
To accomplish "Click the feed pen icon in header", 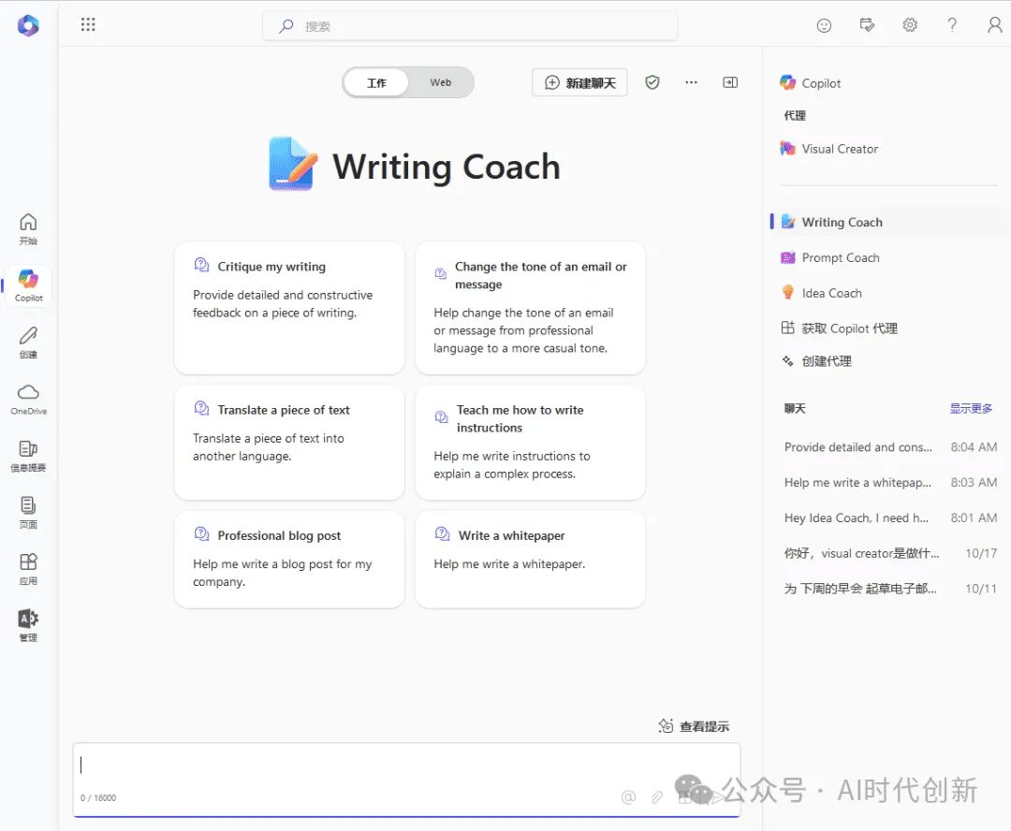I will [x=867, y=25].
